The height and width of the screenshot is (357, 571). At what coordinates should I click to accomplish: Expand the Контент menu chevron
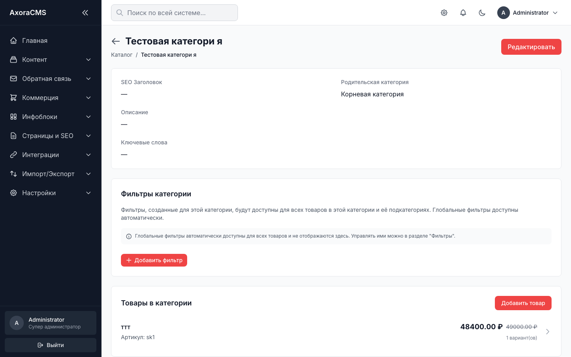tap(88, 59)
